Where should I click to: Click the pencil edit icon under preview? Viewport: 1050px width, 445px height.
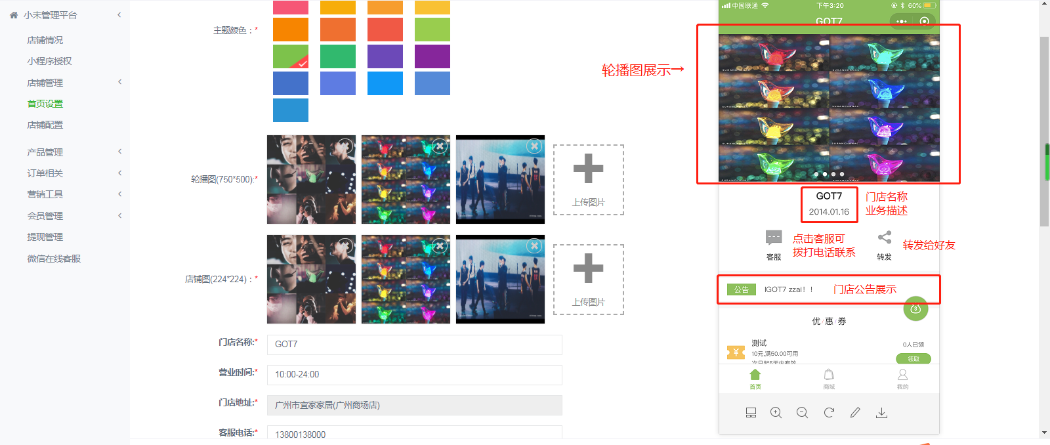tap(855, 413)
